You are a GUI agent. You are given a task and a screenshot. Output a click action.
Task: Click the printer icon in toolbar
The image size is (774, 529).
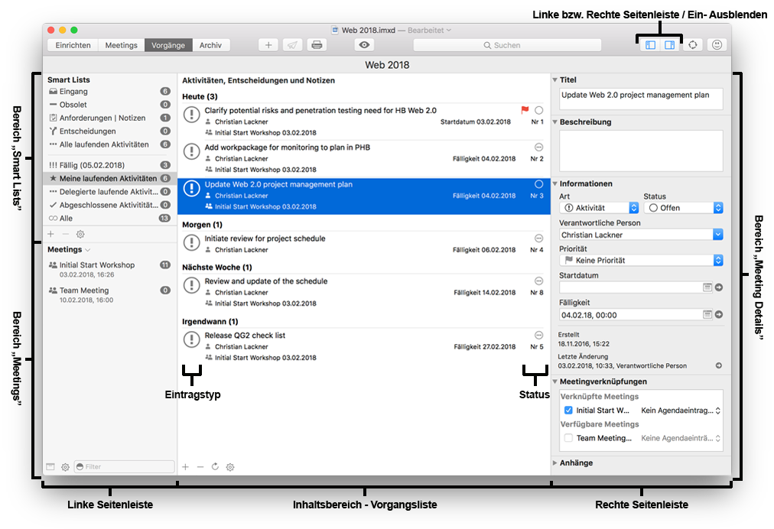click(x=317, y=45)
